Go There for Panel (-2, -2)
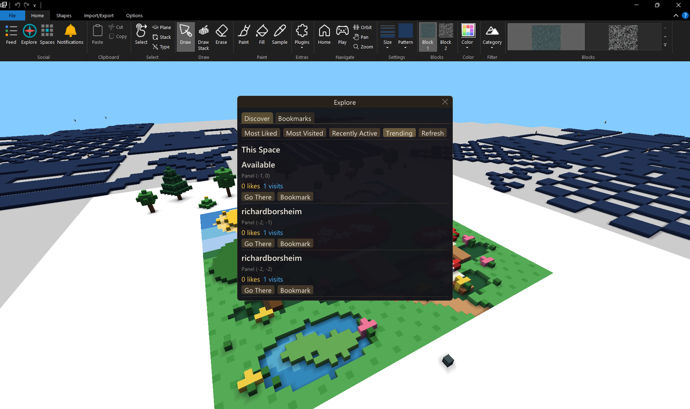The height and width of the screenshot is (409, 690). tap(258, 290)
